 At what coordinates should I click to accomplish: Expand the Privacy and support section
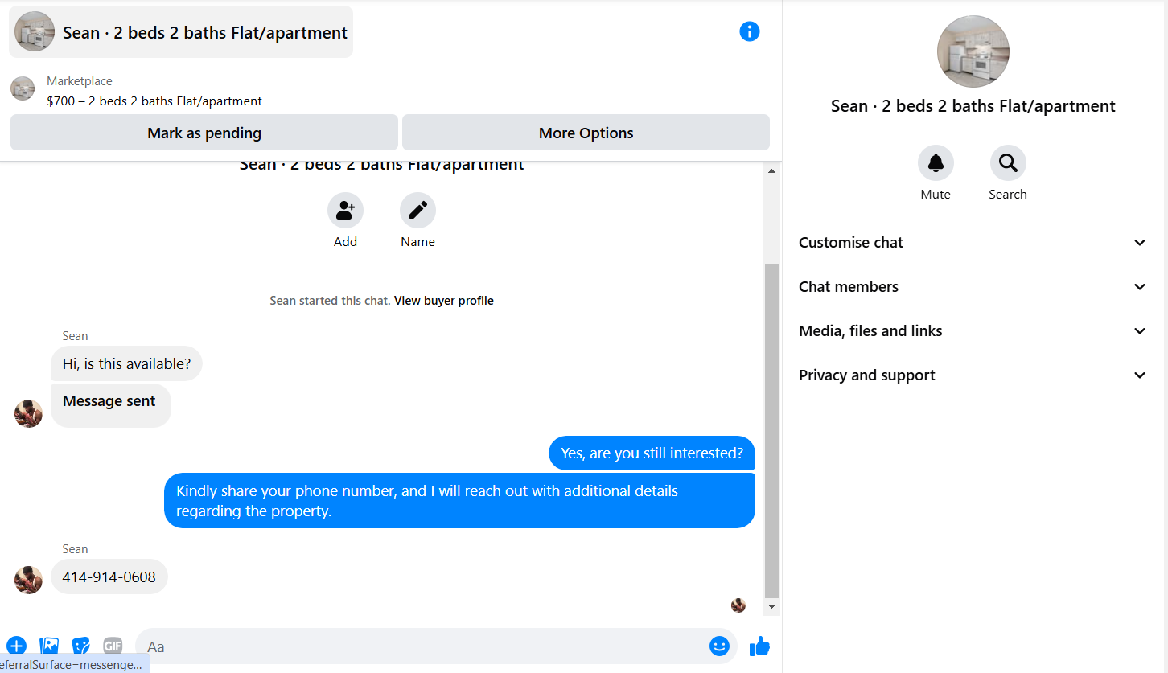click(973, 375)
